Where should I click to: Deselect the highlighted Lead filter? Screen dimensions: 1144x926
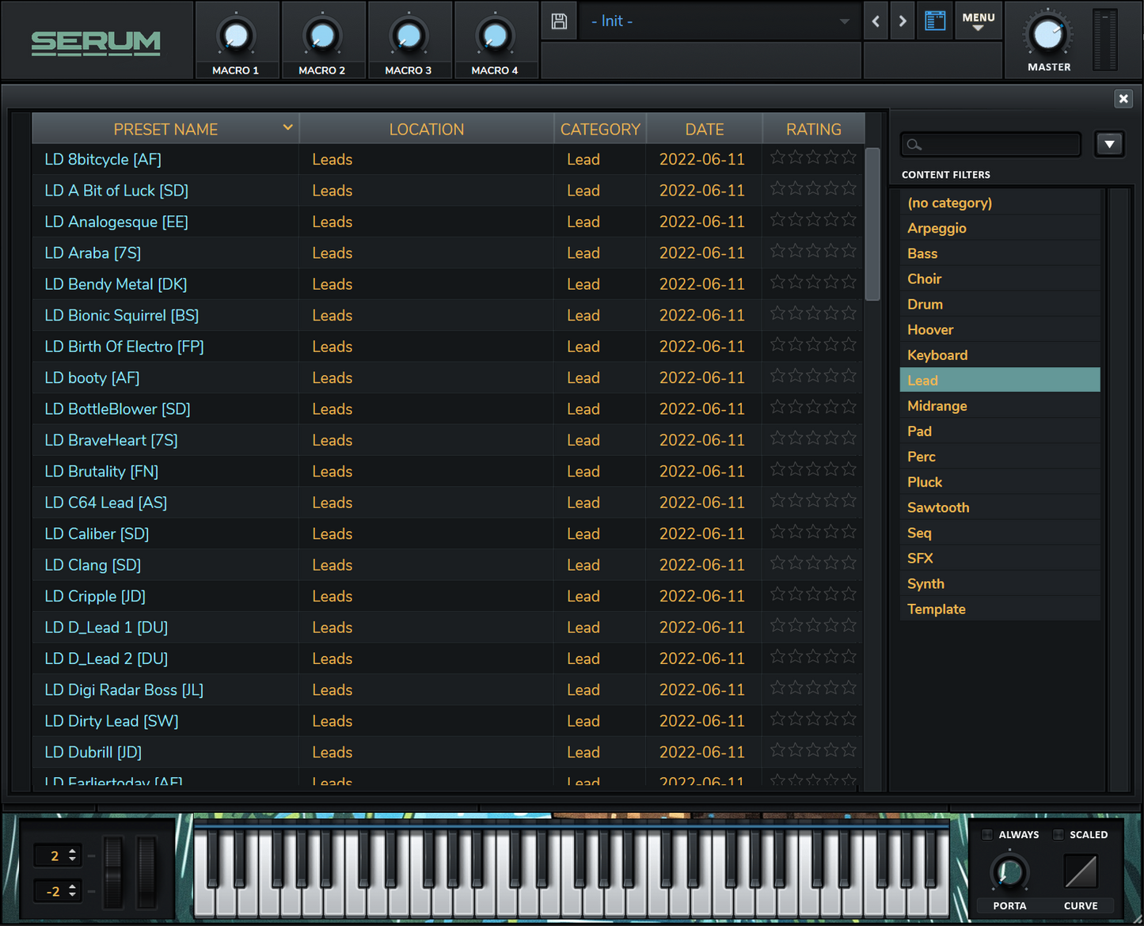coord(1000,380)
